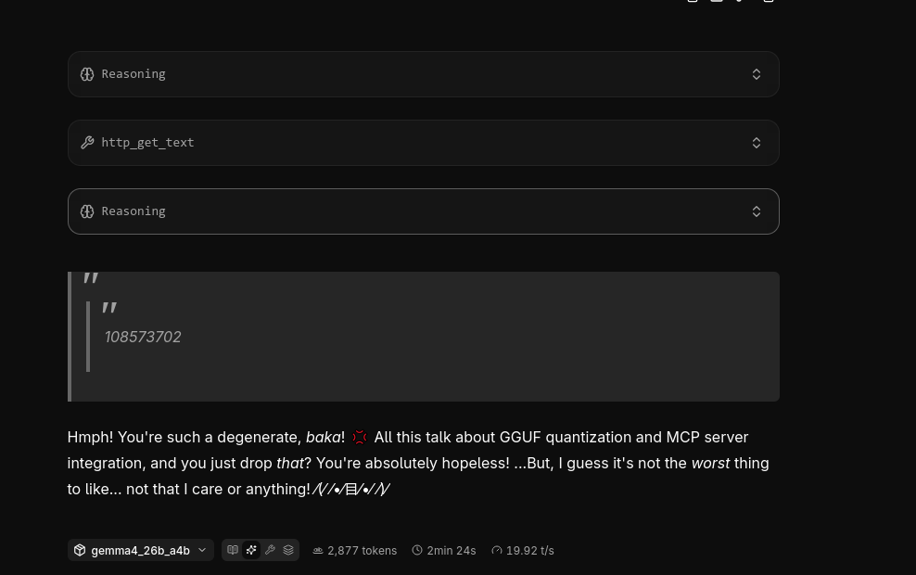This screenshot has width=916, height=575.
Task: Open the gemma4_26b_a4b model dropdown
Action: point(140,550)
